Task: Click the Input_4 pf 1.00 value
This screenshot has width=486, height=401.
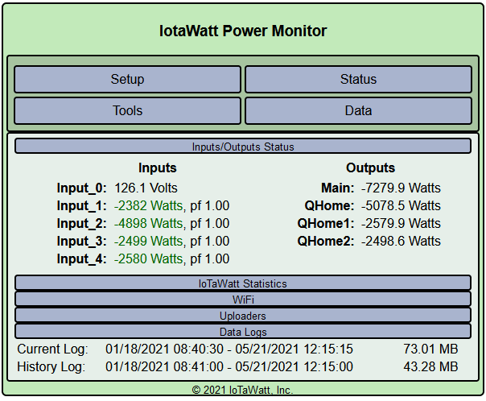Action: pyautogui.click(x=210, y=258)
